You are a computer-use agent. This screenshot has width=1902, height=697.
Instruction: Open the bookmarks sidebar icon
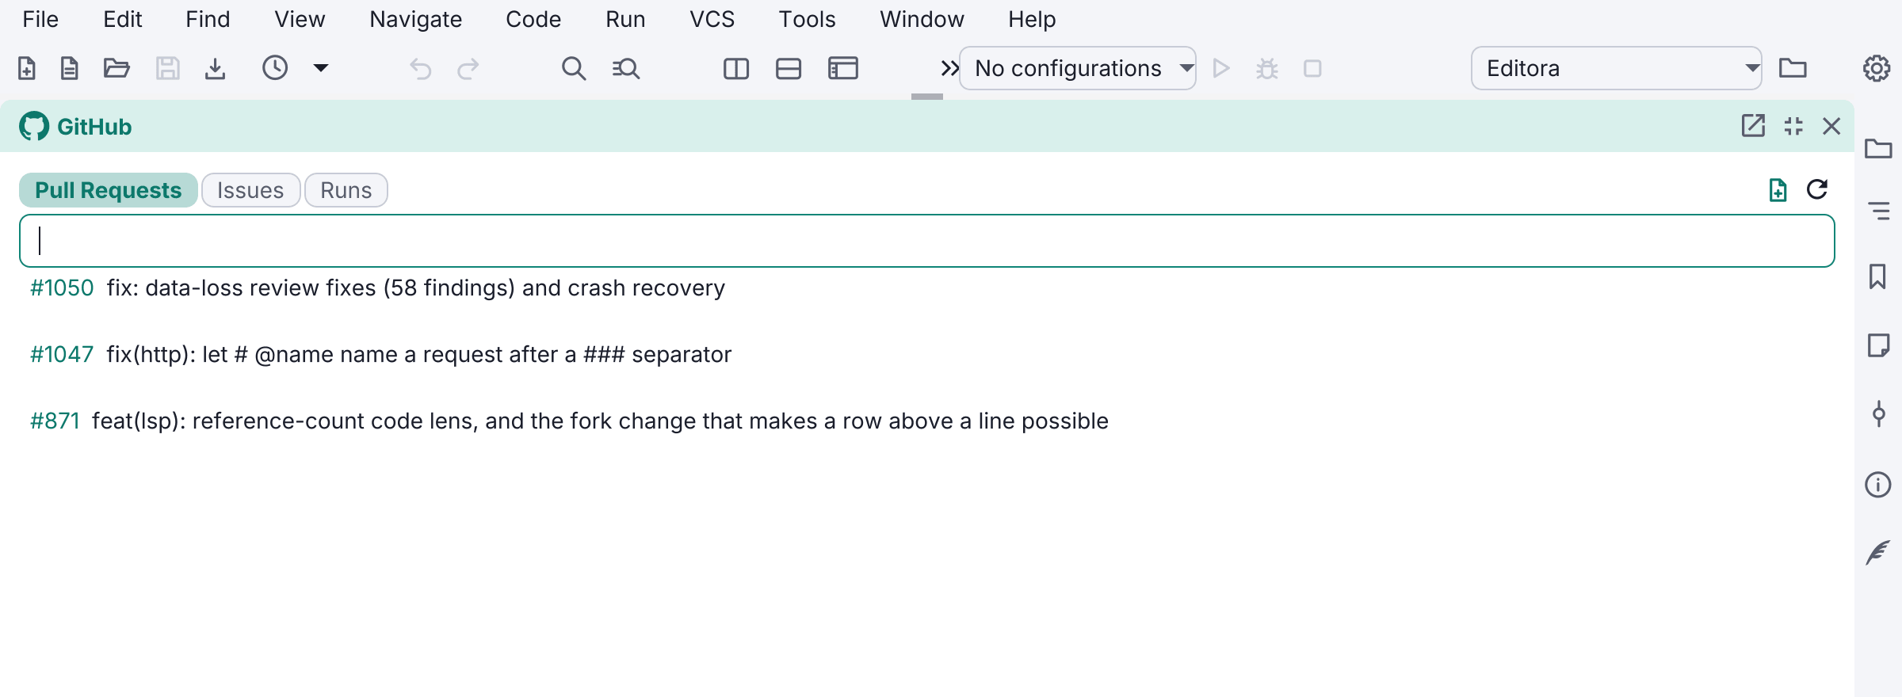pyautogui.click(x=1877, y=276)
